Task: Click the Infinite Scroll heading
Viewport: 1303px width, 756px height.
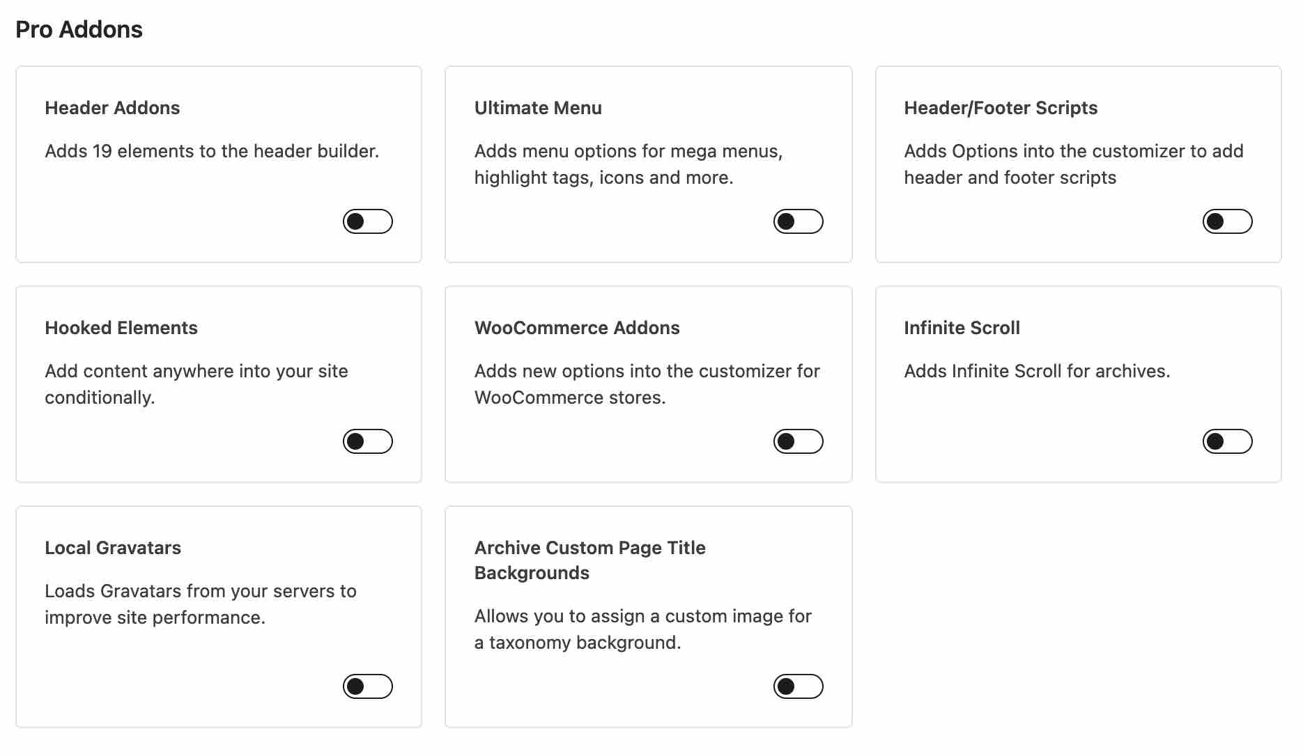Action: [962, 328]
